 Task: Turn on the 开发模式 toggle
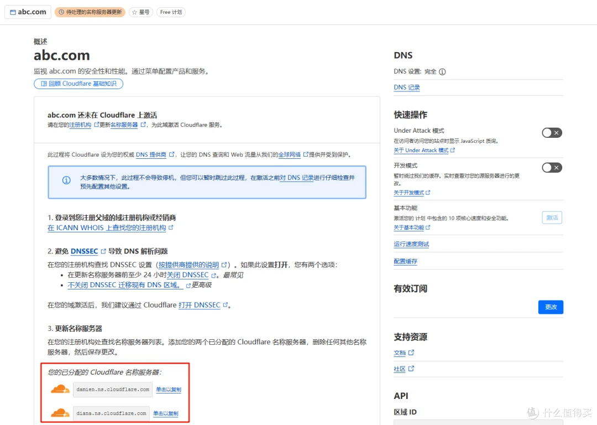[551, 168]
